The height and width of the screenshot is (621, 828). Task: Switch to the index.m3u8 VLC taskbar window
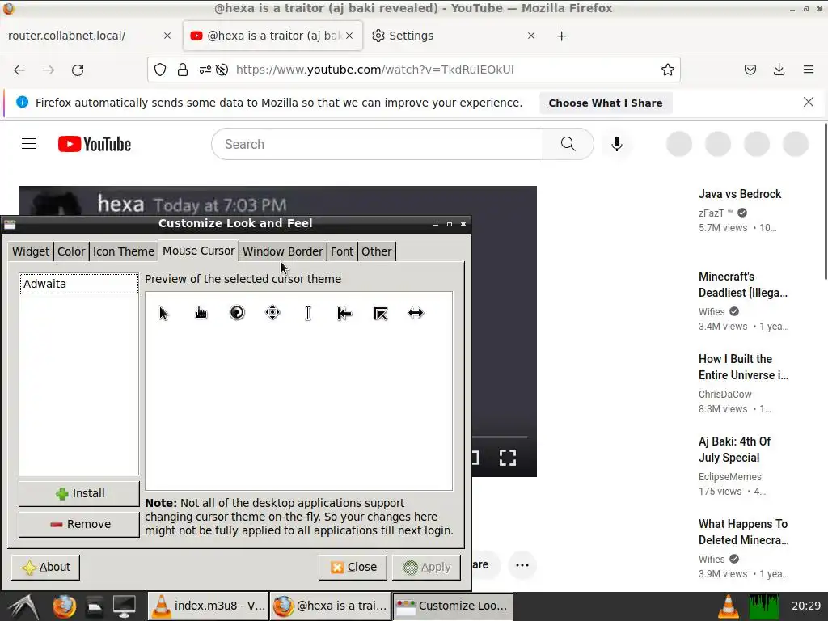pyautogui.click(x=208, y=606)
